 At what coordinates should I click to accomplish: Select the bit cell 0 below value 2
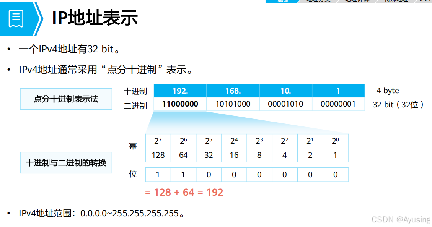pyautogui.click(x=310, y=174)
